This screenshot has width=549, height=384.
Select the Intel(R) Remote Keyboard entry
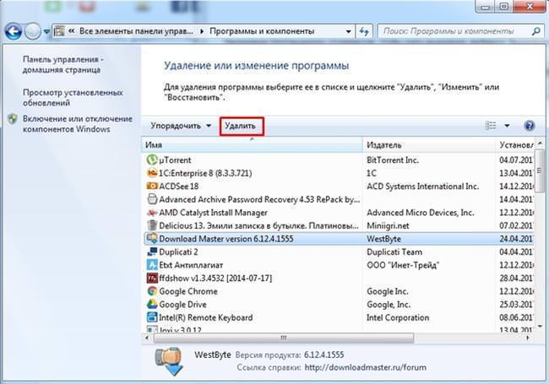point(205,317)
